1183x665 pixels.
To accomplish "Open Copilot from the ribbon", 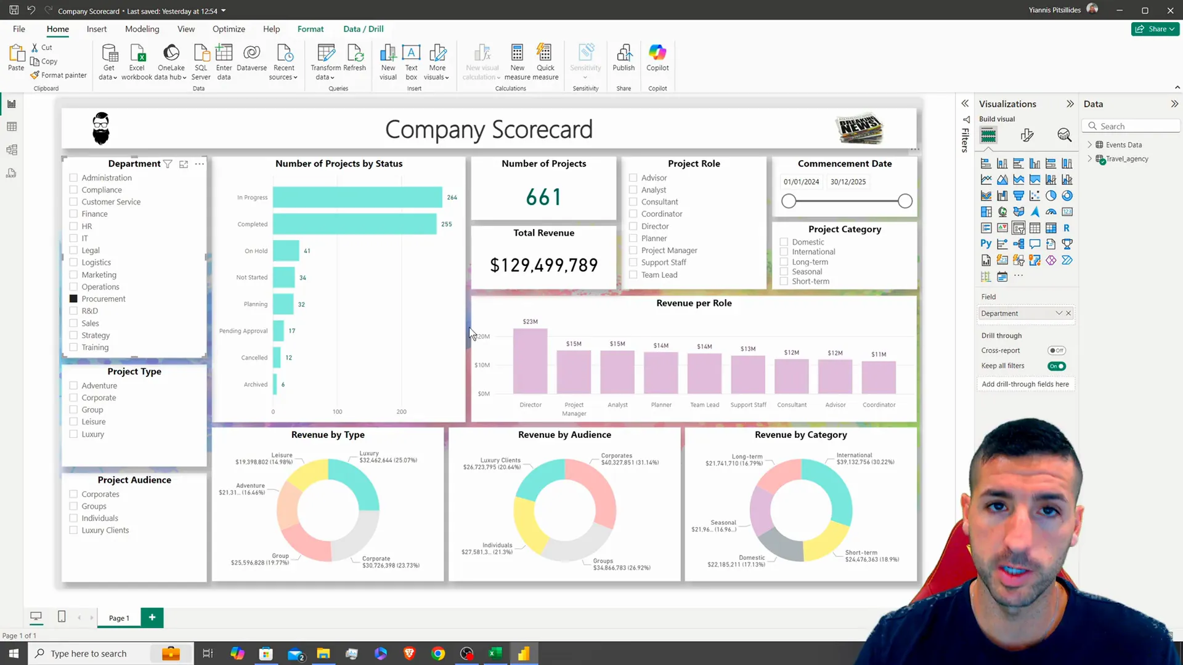I will tap(657, 58).
